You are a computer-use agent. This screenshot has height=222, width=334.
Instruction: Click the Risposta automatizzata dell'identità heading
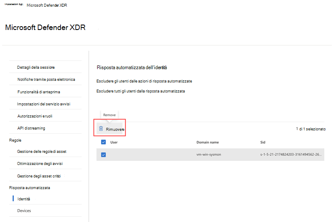coord(132,67)
